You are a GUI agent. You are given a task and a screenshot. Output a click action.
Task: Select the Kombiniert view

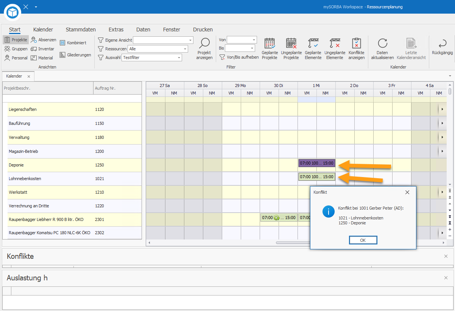(x=73, y=43)
